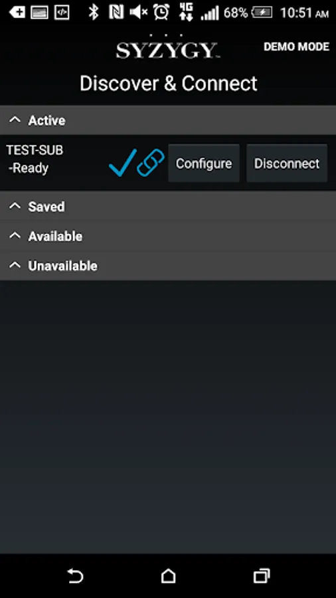
Task: Tap the blue checkmark status icon
Action: click(x=123, y=163)
